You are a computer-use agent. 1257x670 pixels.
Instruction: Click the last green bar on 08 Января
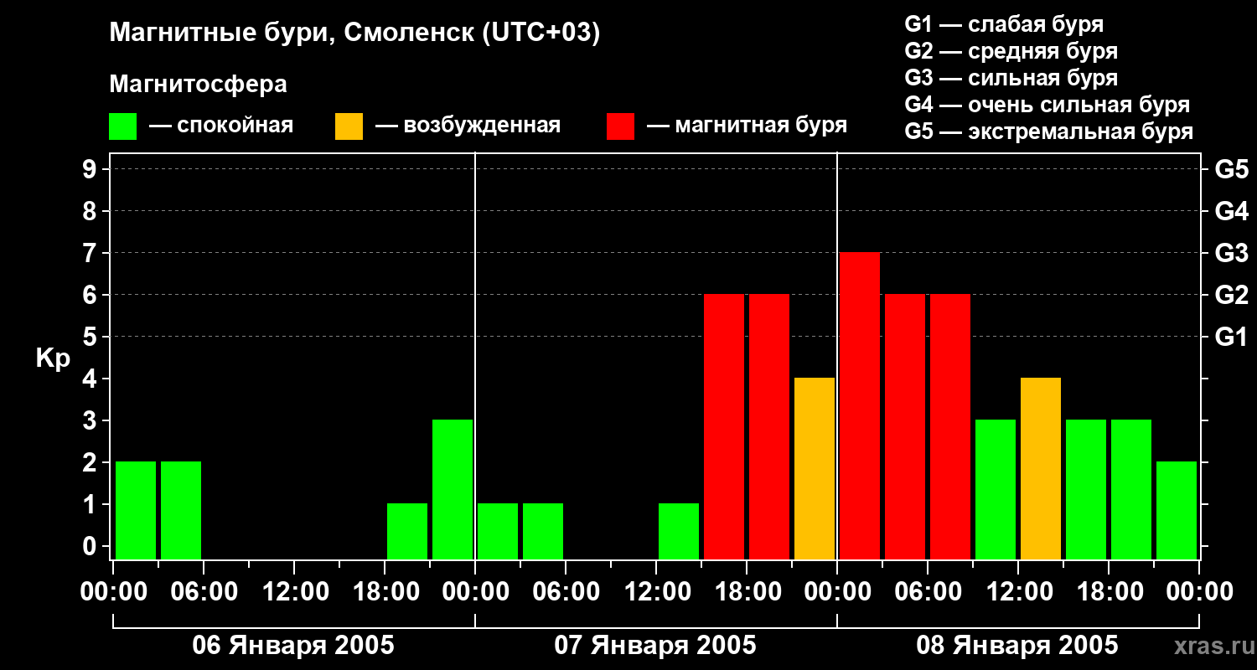1177,510
